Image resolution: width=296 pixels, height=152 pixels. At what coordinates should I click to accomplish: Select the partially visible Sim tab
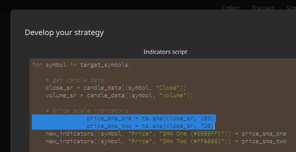pyautogui.click(x=290, y=8)
